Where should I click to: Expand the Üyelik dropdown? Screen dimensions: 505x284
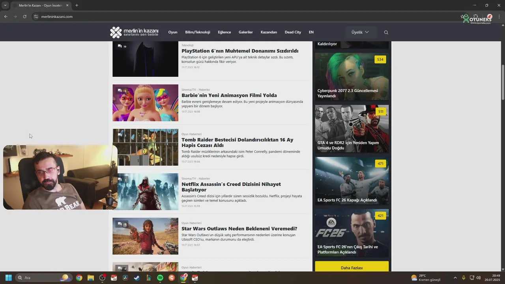click(361, 32)
